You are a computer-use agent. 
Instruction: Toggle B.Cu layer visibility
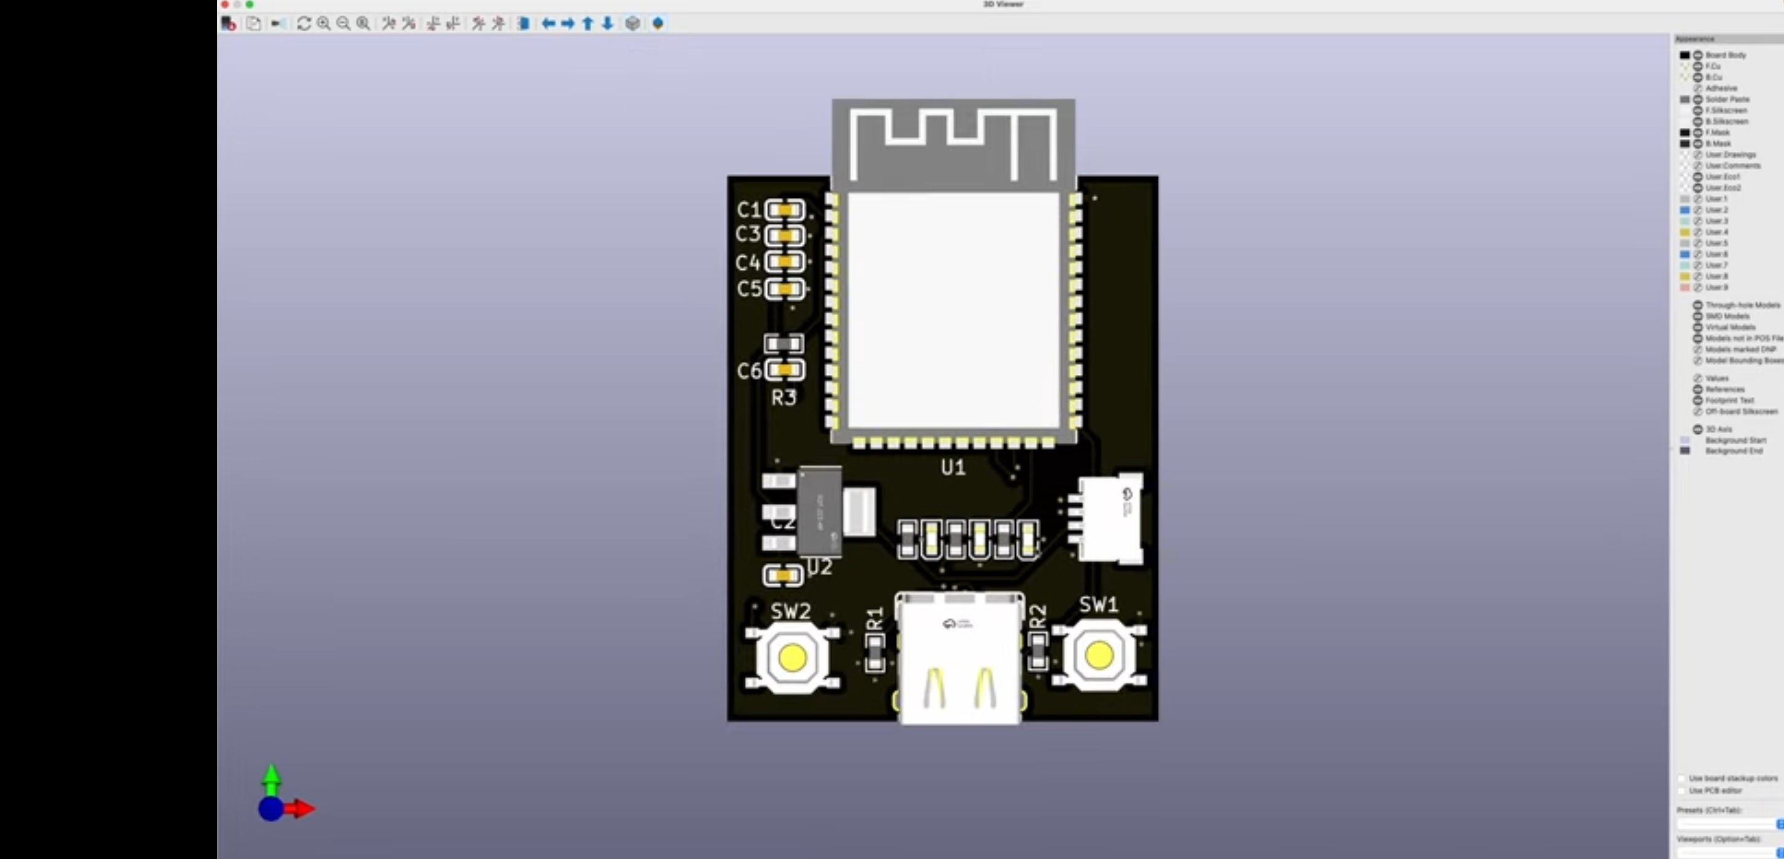point(1697,77)
